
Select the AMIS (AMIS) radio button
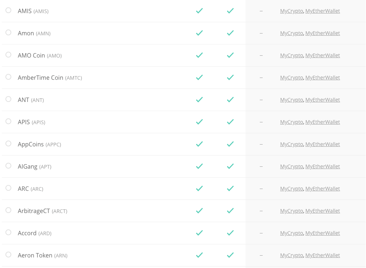click(8, 10)
